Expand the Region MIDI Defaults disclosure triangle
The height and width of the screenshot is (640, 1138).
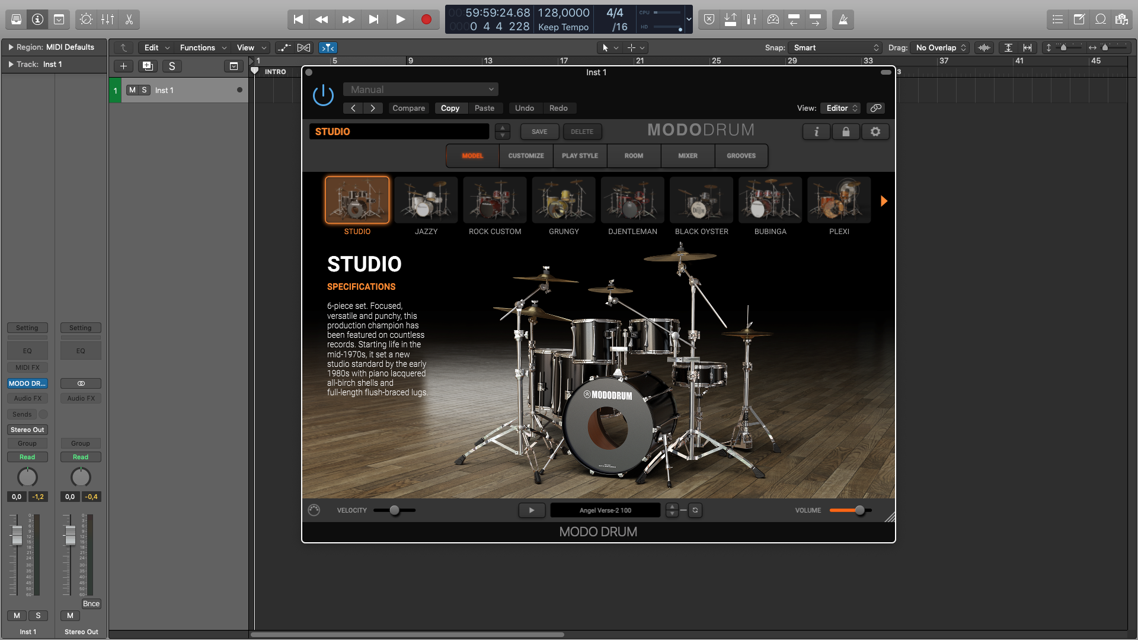click(x=10, y=47)
